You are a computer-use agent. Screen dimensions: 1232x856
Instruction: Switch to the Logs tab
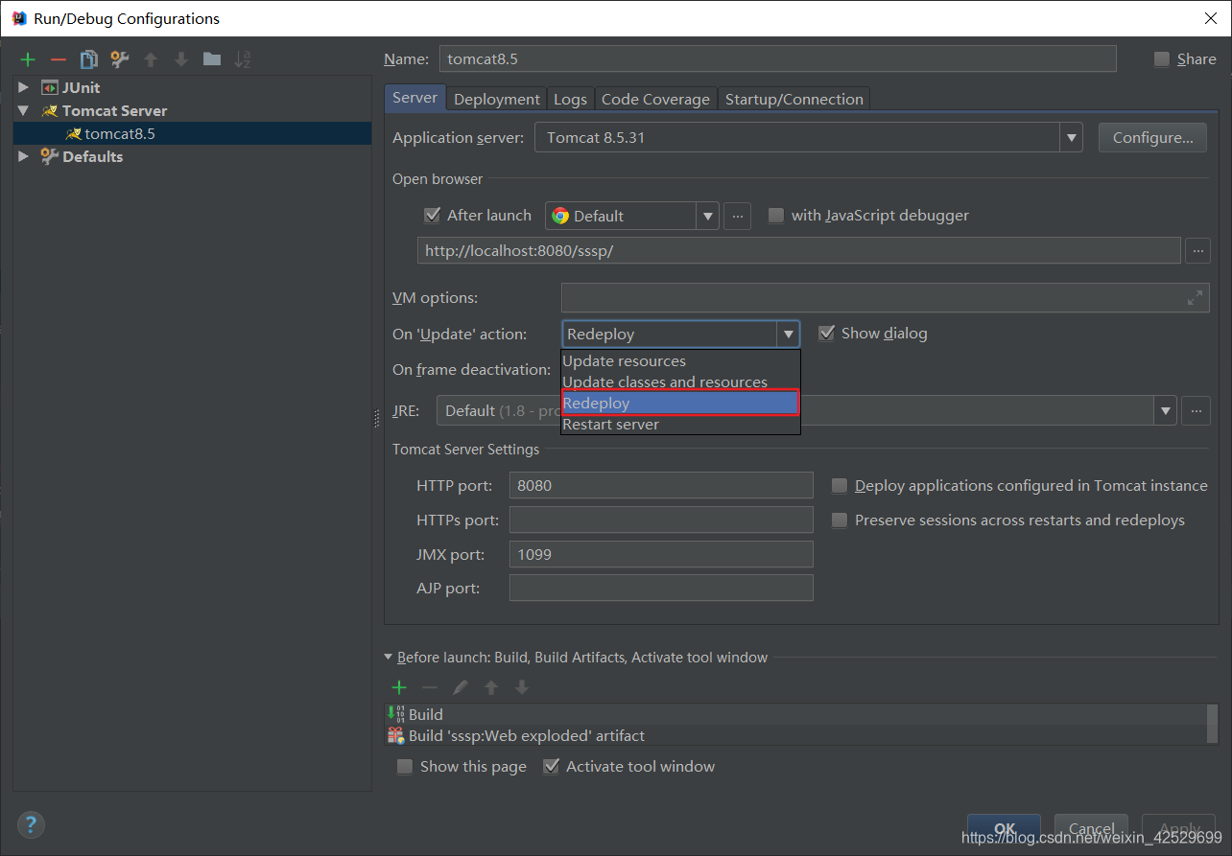click(x=570, y=99)
